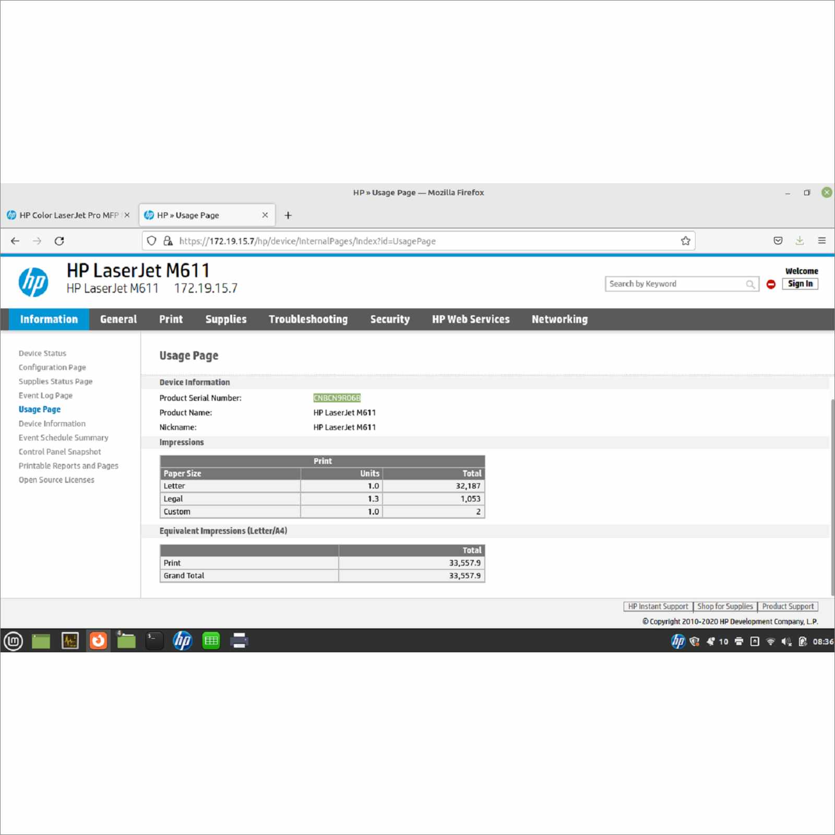Open the Troubleshooting tab
Screen dimensions: 835x835
click(x=308, y=319)
